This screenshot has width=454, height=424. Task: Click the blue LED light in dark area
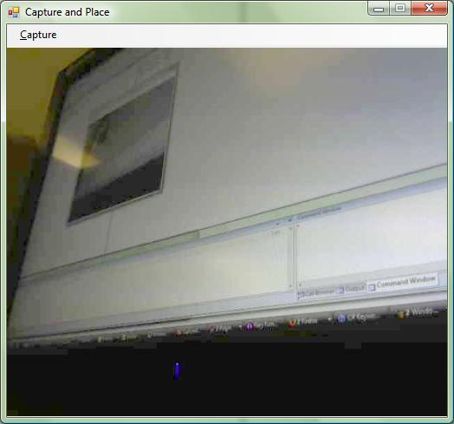[177, 371]
